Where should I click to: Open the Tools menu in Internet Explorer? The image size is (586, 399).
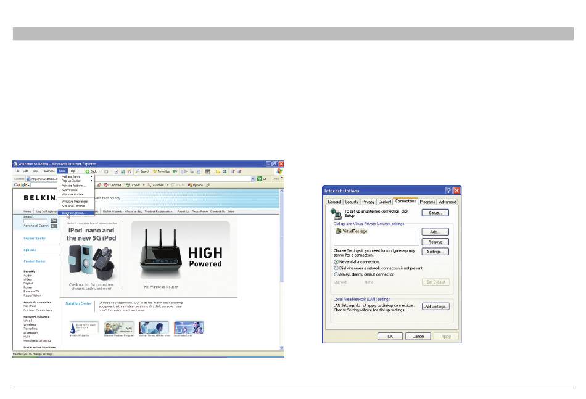(62, 171)
